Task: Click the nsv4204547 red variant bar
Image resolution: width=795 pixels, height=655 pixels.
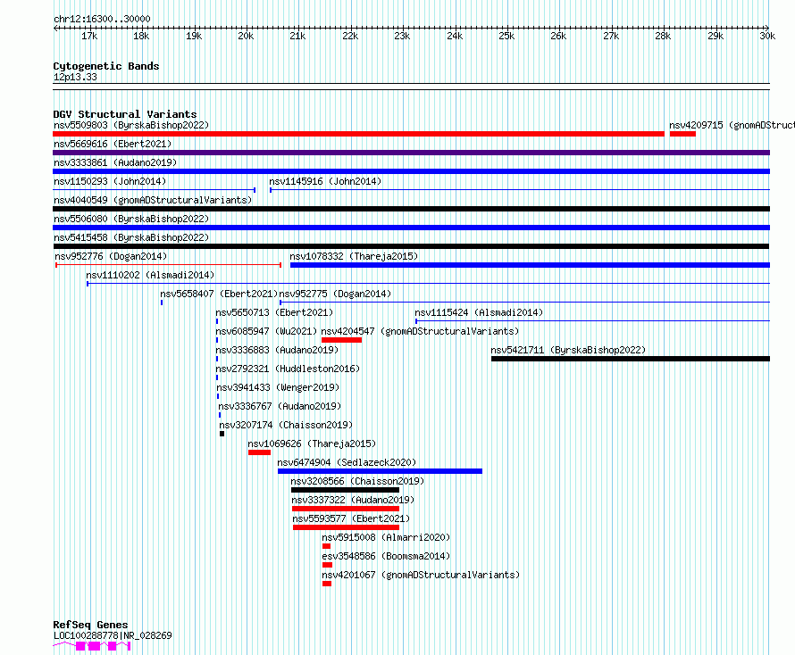Action: pyautogui.click(x=342, y=340)
